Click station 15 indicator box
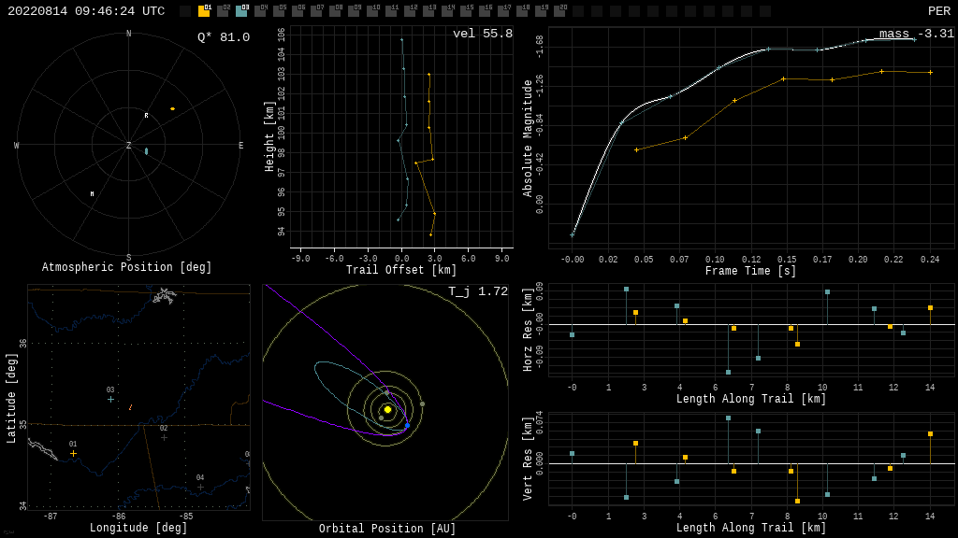Image resolution: width=958 pixels, height=538 pixels. coord(467,10)
